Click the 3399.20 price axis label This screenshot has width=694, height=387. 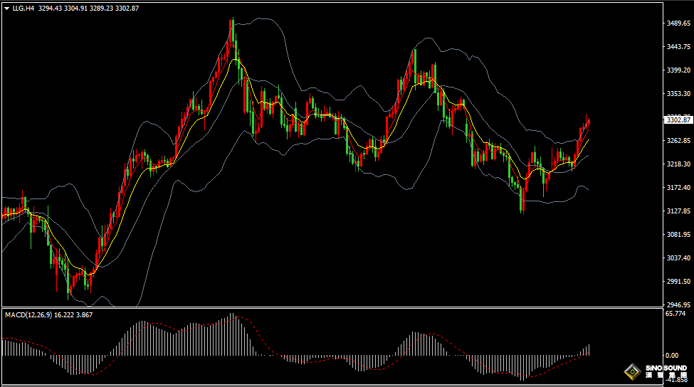click(678, 70)
